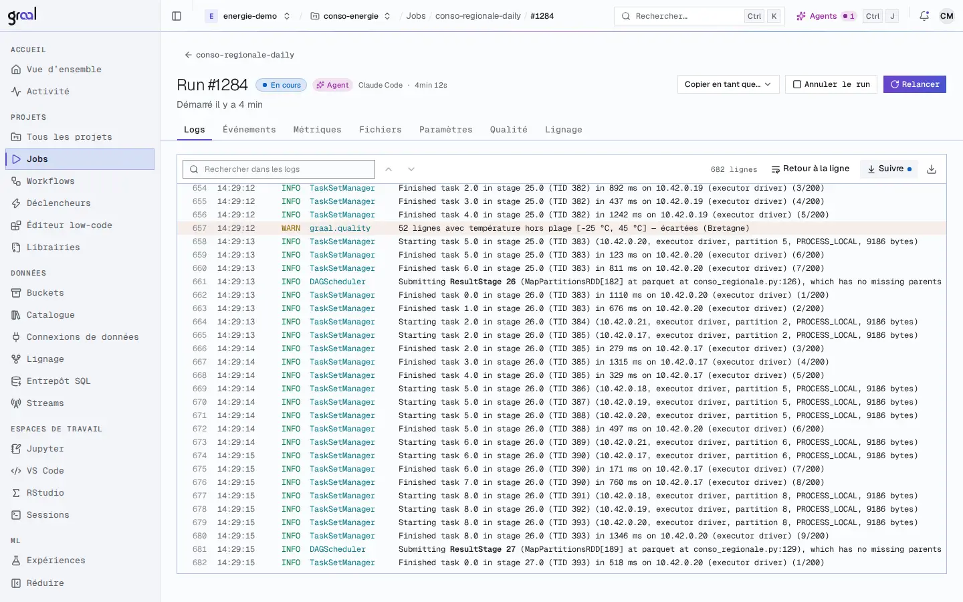Open Vue d'ensemble in sidebar

(x=80, y=70)
